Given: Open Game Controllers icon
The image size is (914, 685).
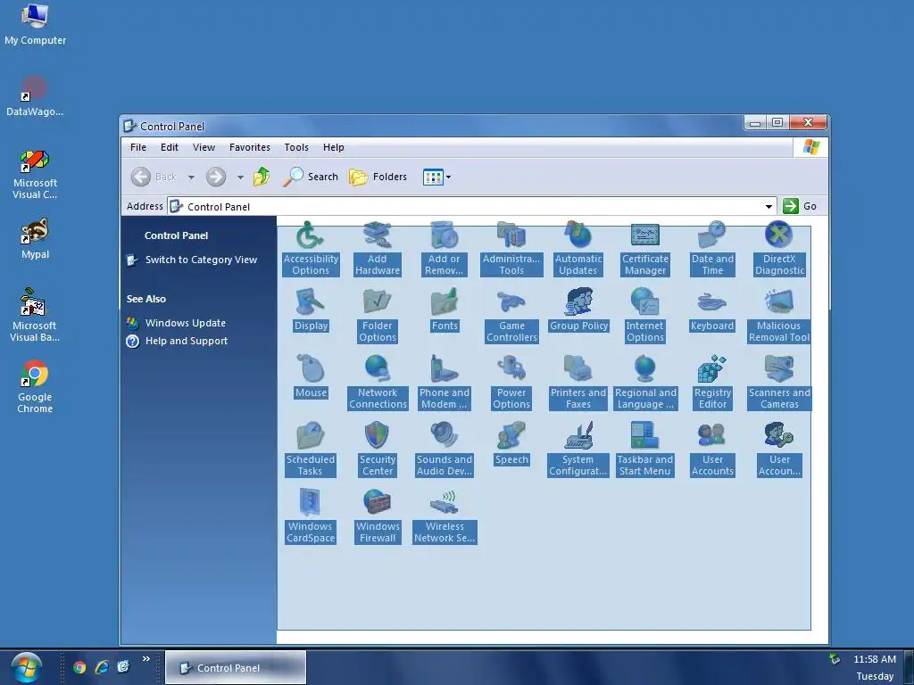Looking at the screenshot, I should [511, 317].
